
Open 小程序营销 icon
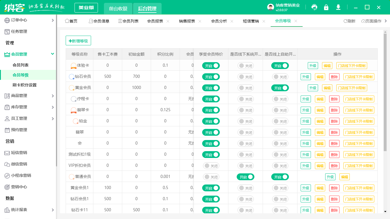coord(7,176)
